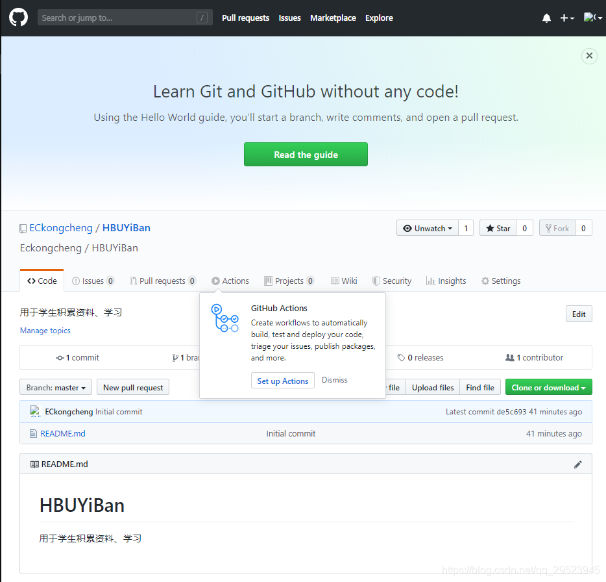This screenshot has width=606, height=582.
Task: Go to Pull requests in top navigation
Action: (x=245, y=18)
